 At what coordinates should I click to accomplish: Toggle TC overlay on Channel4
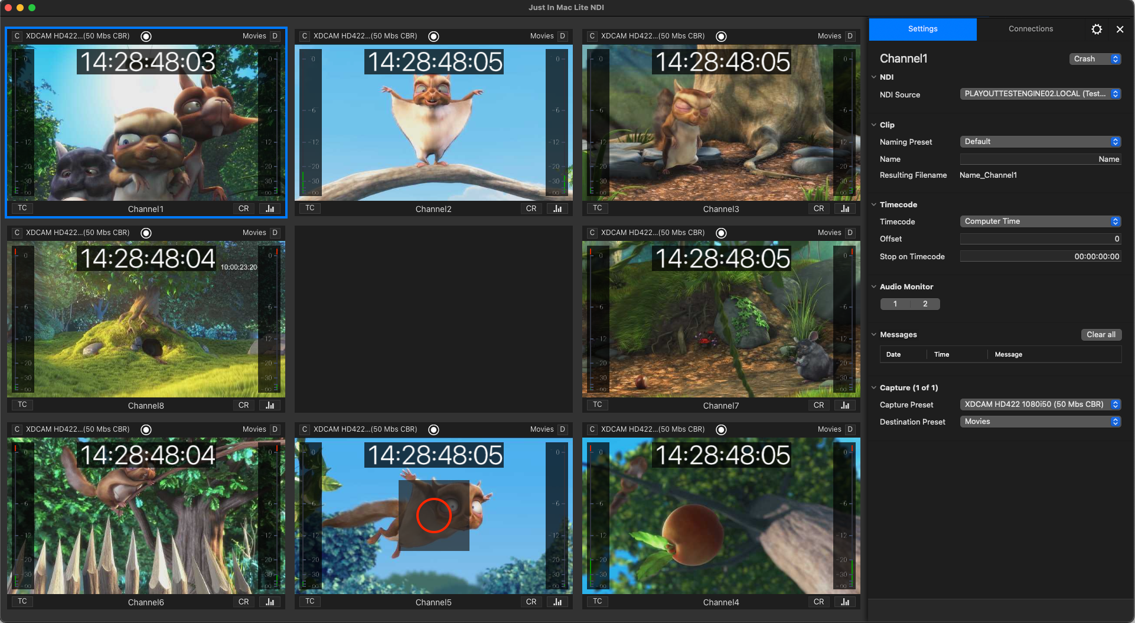coord(598,601)
